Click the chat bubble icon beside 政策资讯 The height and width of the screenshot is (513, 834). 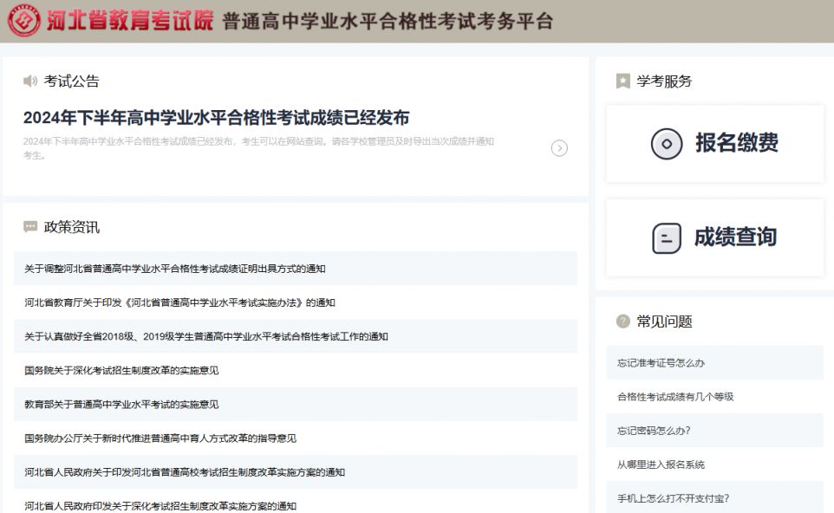(x=30, y=227)
